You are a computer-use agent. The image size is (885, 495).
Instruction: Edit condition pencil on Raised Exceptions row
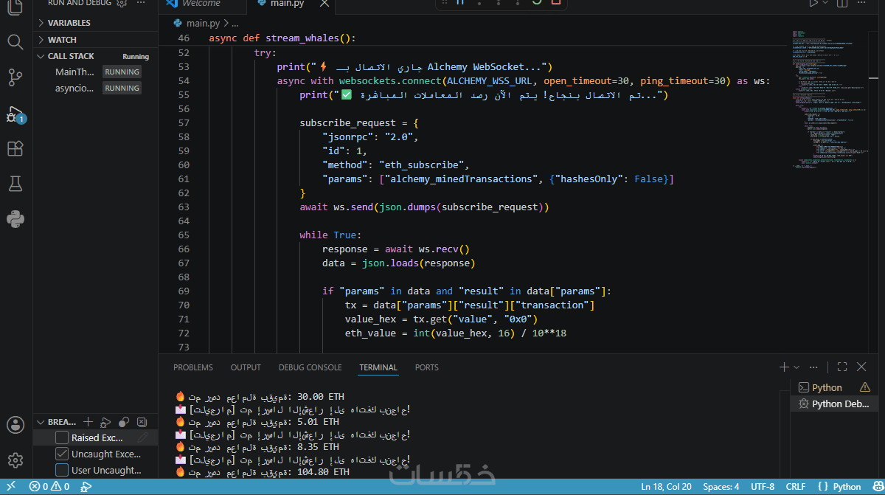pos(143,438)
